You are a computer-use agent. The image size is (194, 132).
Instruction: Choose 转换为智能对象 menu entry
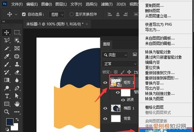(158, 52)
